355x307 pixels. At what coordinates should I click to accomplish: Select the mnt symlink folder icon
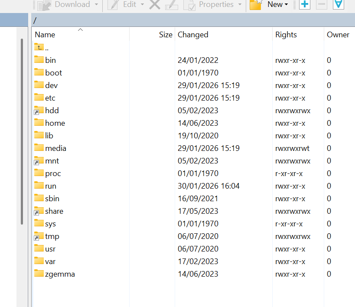[x=39, y=160]
